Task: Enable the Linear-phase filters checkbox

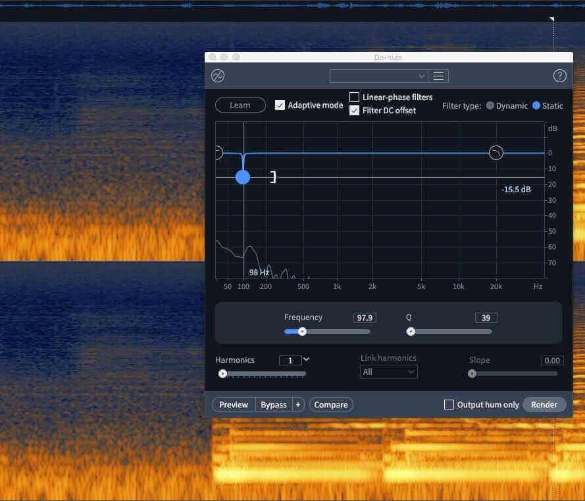Action: coord(354,97)
